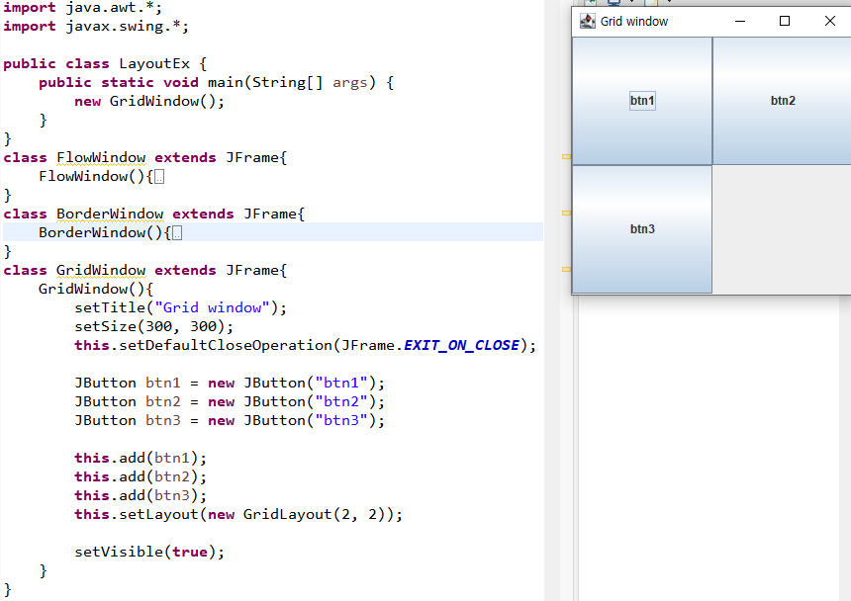Click setDefaultCloseOperation method call
This screenshot has width=851, height=601.
coord(226,345)
